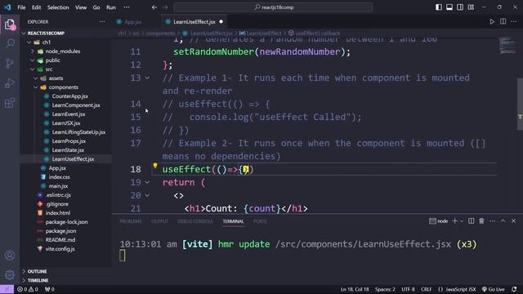Screen dimensions: 523x294
Task: Toggle the bottom panel layout icon
Action: (x=449, y=7)
